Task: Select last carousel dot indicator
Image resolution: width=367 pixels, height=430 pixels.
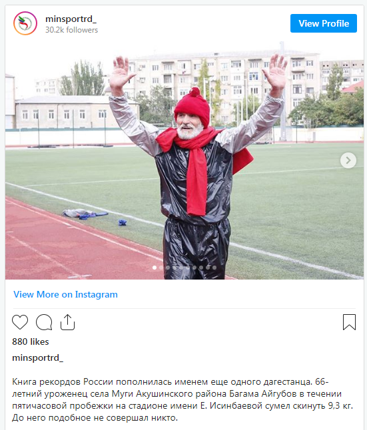Action: point(214,268)
